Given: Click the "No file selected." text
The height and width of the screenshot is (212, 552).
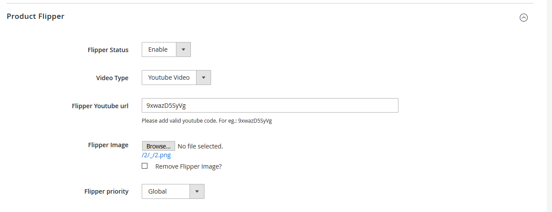Looking at the screenshot, I should (200, 146).
